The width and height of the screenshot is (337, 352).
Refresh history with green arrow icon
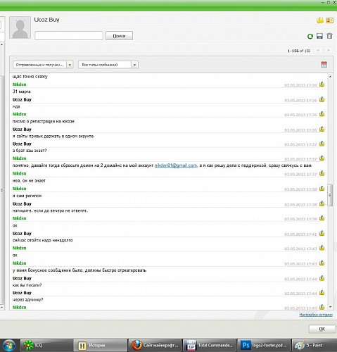(310, 36)
